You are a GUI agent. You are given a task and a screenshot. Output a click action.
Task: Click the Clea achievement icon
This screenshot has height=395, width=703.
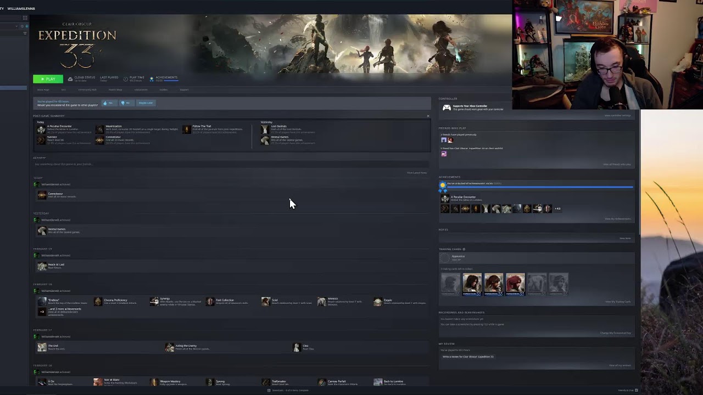pos(297,347)
